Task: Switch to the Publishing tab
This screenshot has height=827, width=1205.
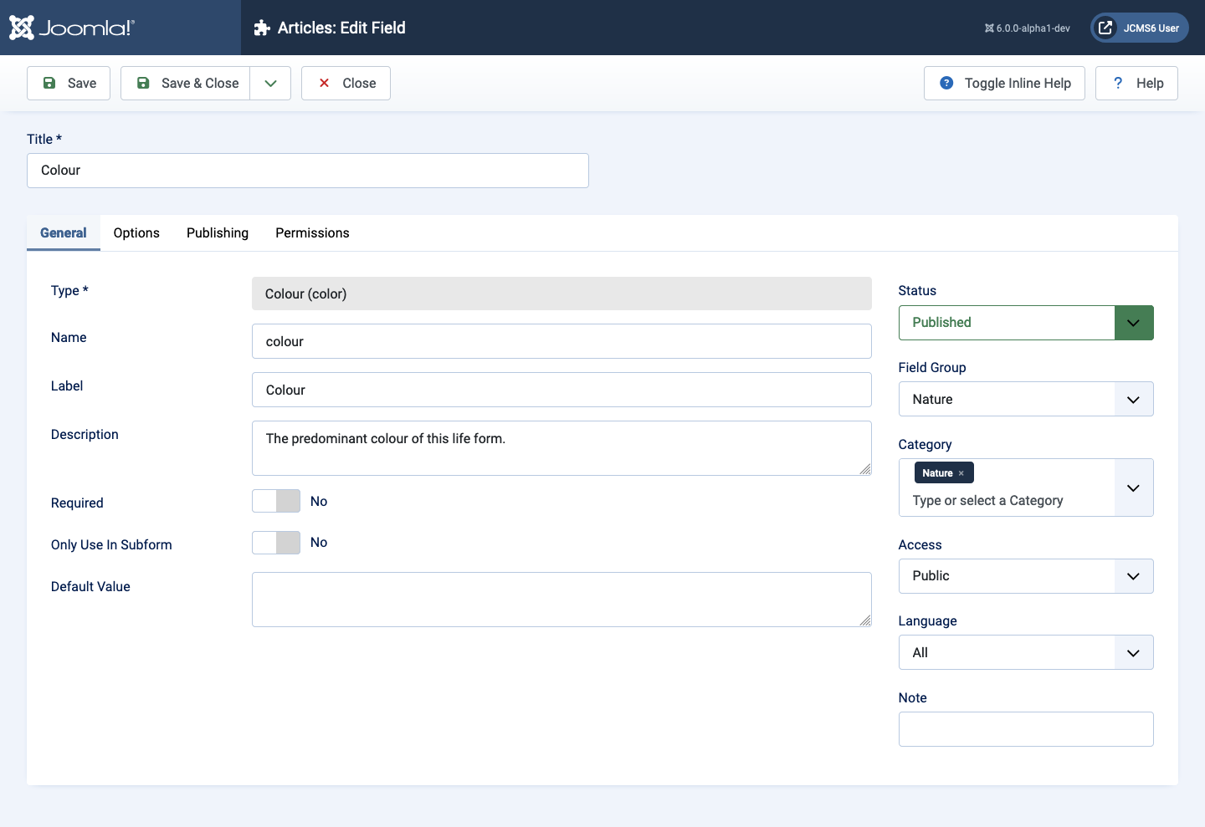Action: click(218, 233)
